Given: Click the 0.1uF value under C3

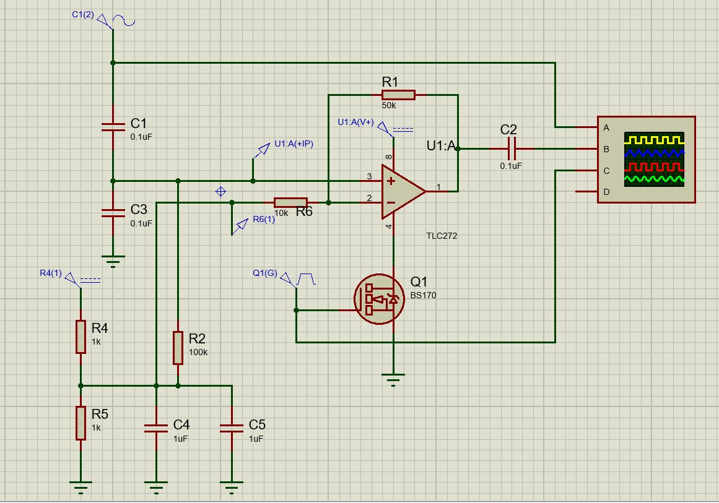Looking at the screenshot, I should tap(141, 223).
